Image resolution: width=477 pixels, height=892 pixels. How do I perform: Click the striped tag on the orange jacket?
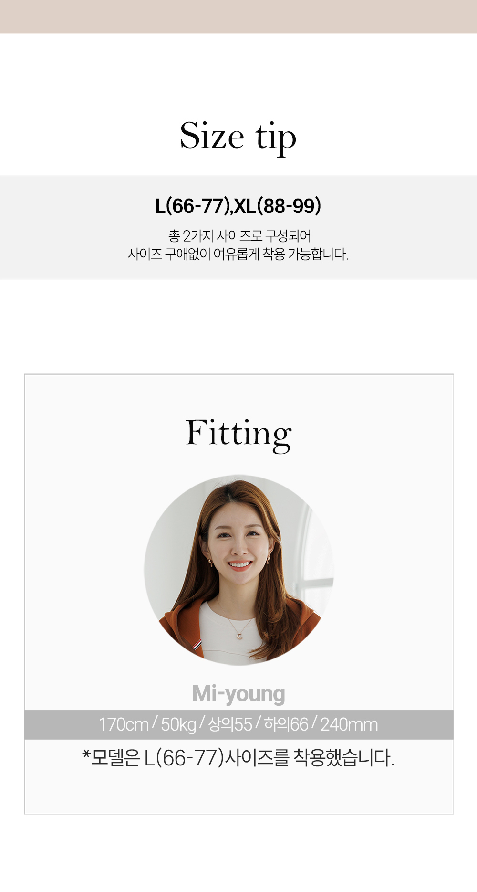[197, 645]
